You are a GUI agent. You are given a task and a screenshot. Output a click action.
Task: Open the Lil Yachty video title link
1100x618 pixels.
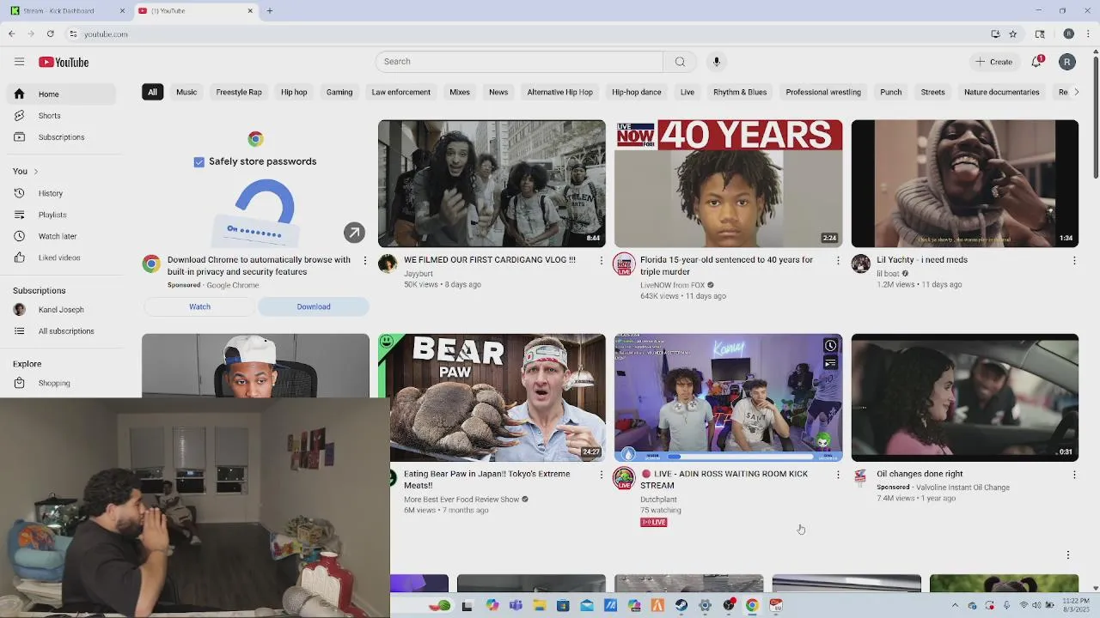[922, 260]
